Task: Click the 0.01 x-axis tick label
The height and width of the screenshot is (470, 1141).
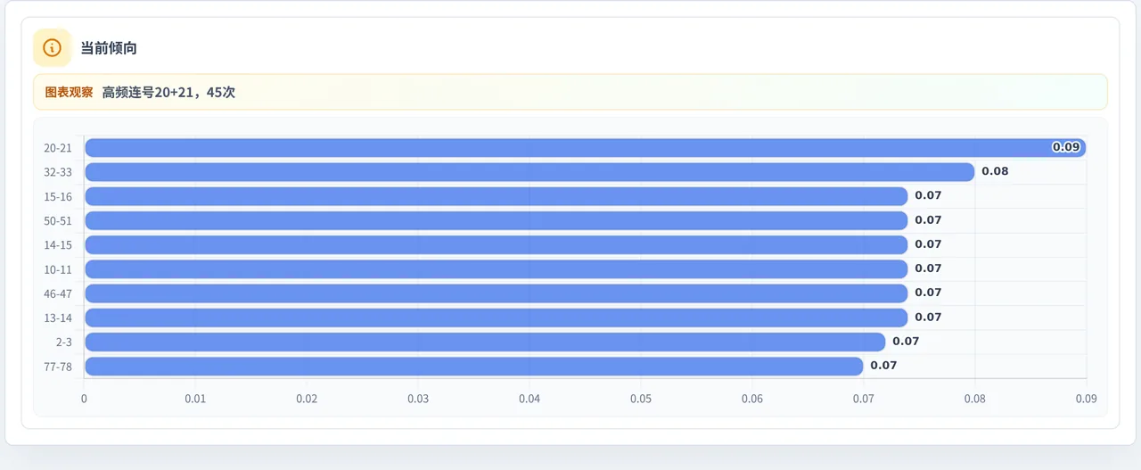Action: coord(195,399)
